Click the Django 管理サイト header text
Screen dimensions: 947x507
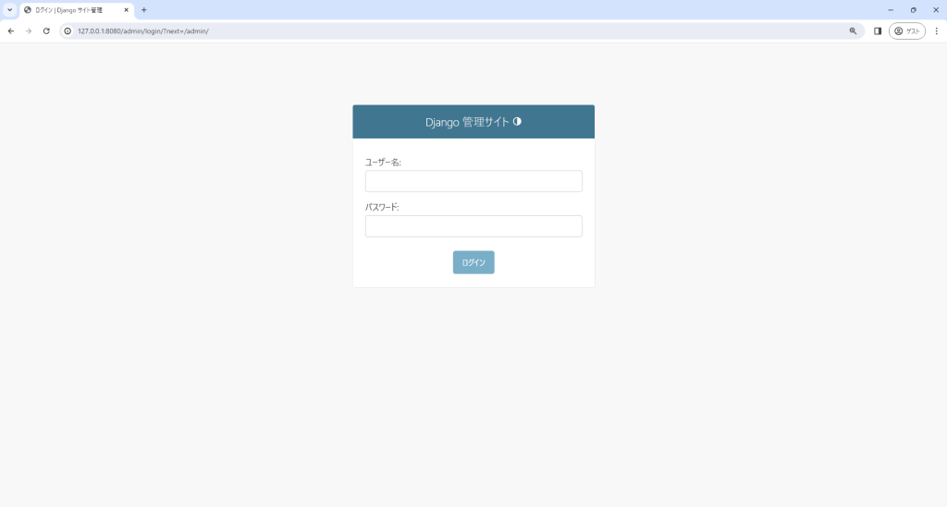467,122
